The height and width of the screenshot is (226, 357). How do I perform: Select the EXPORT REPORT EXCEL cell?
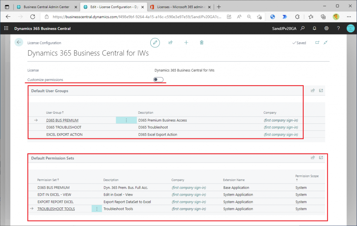[55, 202]
